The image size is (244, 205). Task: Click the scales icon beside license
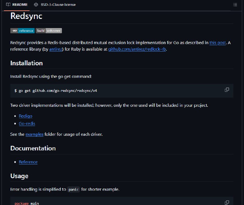(36, 5)
